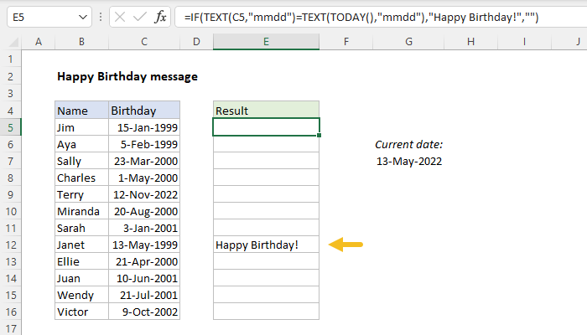Screen dimensions: 587x335
Task: Open the Name Box dropdown arrow
Action: pyautogui.click(x=82, y=16)
